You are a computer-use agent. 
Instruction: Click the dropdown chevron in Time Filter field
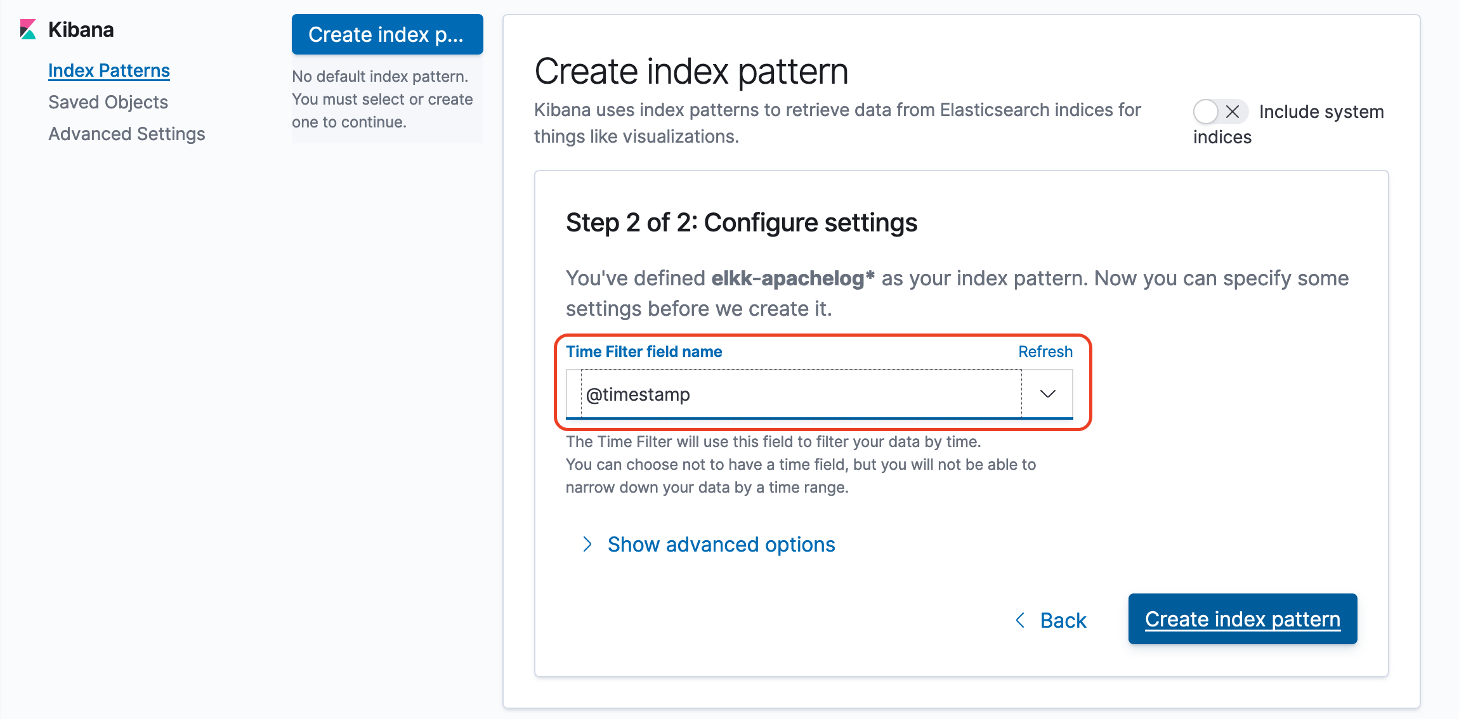tap(1047, 394)
